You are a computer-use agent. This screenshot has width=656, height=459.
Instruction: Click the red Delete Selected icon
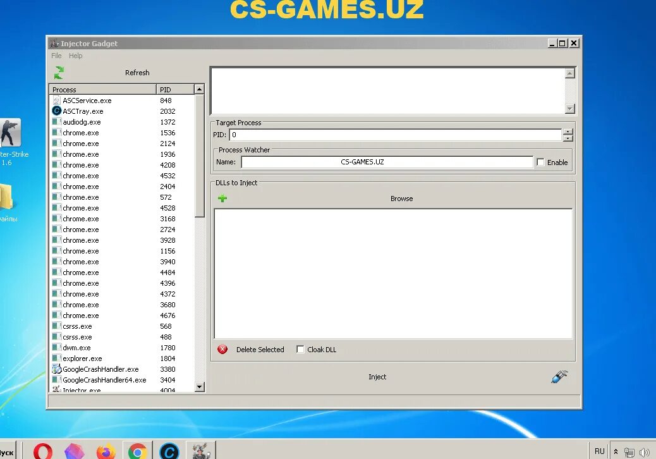222,349
